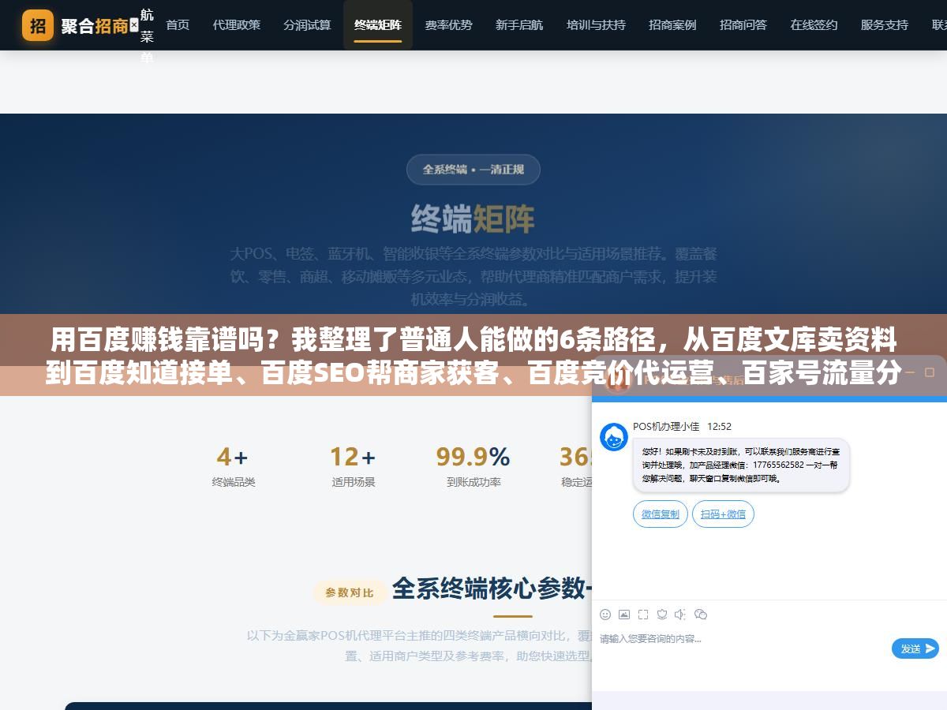Go to 首页 in navigation bar

point(178,25)
